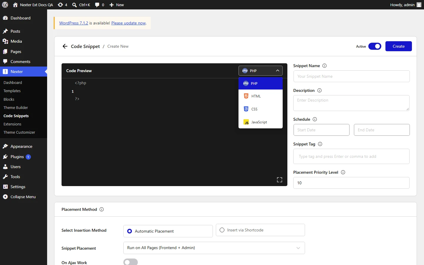The image size is (424, 265).
Task: Click info icon next to Placement Method
Action: coord(102,209)
